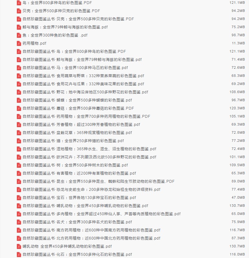Click the 130.7MB size of 哺乳动物 全世界450多种 file
This screenshot has width=249, height=258.
(237, 246)
